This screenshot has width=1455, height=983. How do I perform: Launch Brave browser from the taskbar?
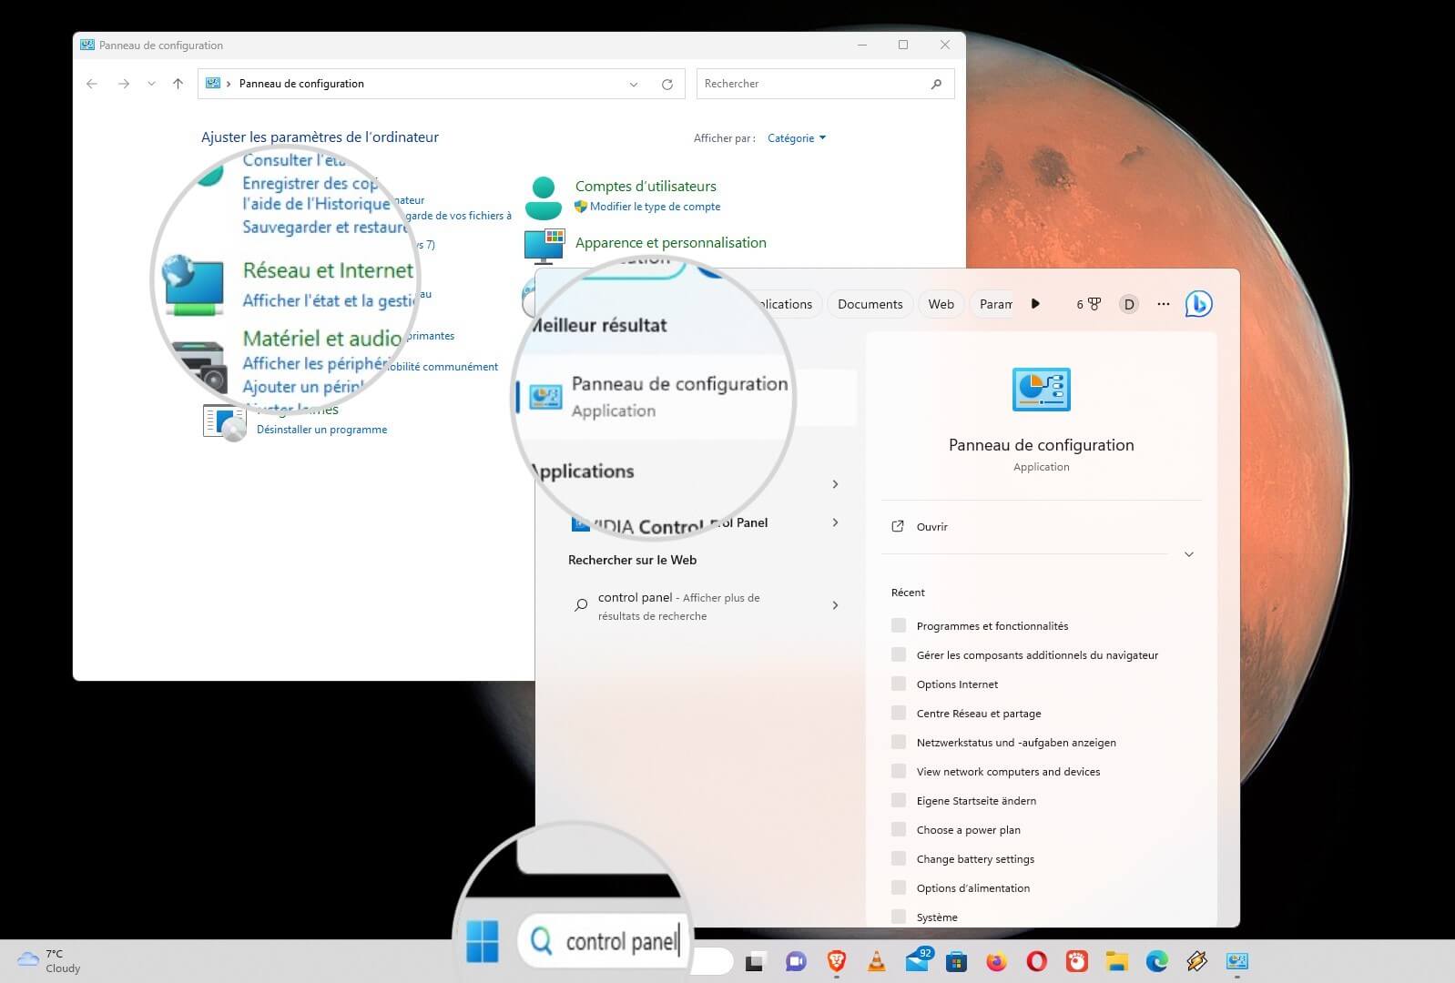click(836, 961)
